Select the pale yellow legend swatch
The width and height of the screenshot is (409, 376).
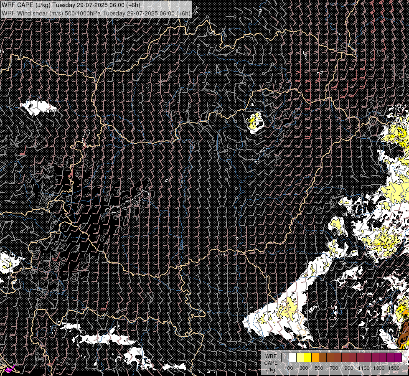tap(300, 357)
